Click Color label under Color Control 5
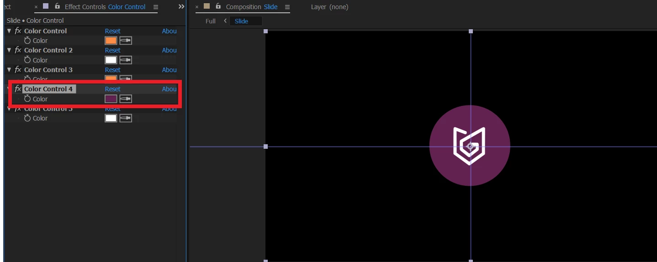 pyautogui.click(x=40, y=118)
